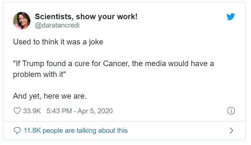The height and width of the screenshot is (145, 251).
Task: Click the quoted 'If Trump found a cure' sentence
Action: (x=114, y=69)
